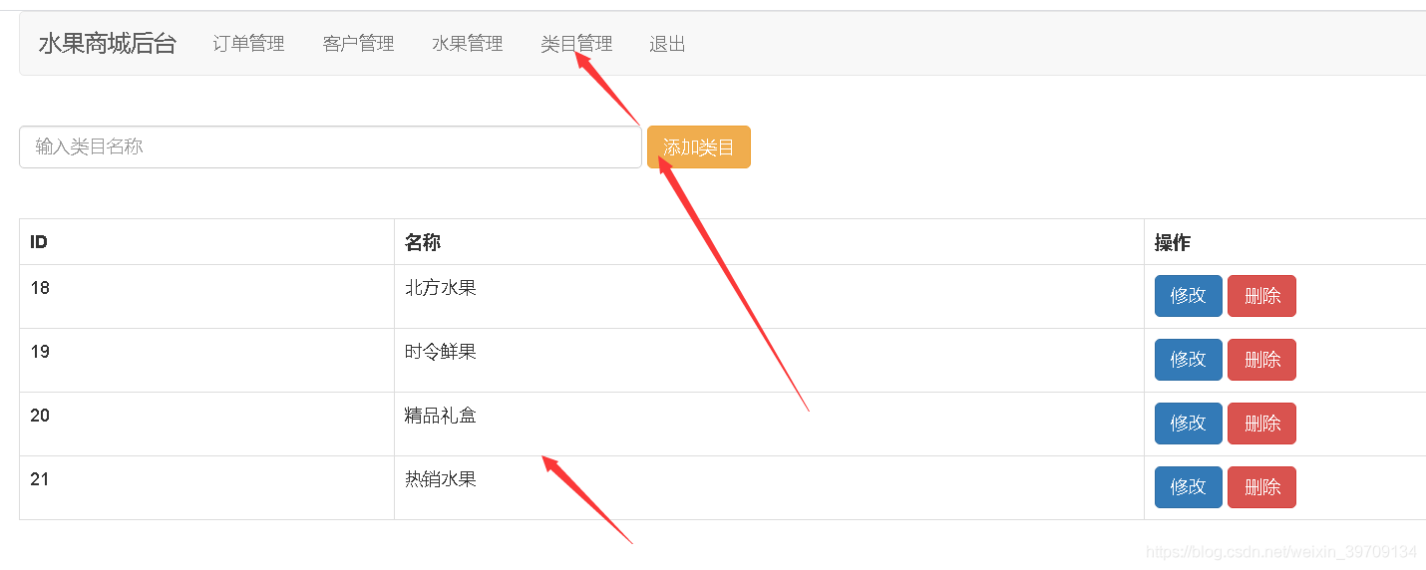Delete category 21 热销水果
Viewport: 1426px width, 570px height.
pyautogui.click(x=1261, y=487)
